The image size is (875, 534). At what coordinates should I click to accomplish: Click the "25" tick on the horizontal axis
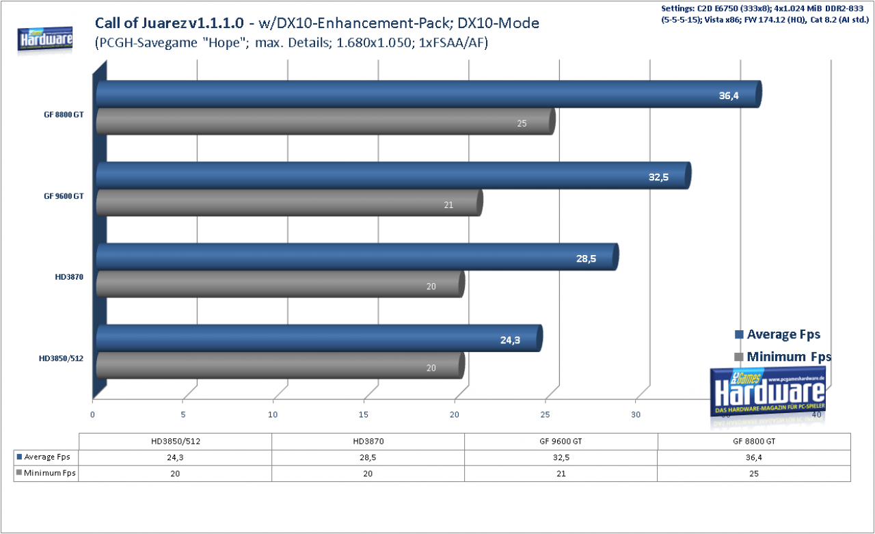545,414
